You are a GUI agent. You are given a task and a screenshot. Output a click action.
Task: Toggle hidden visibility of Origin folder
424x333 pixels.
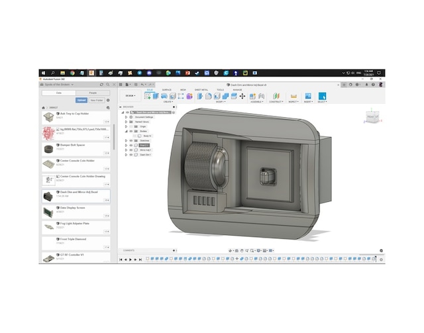point(131,126)
